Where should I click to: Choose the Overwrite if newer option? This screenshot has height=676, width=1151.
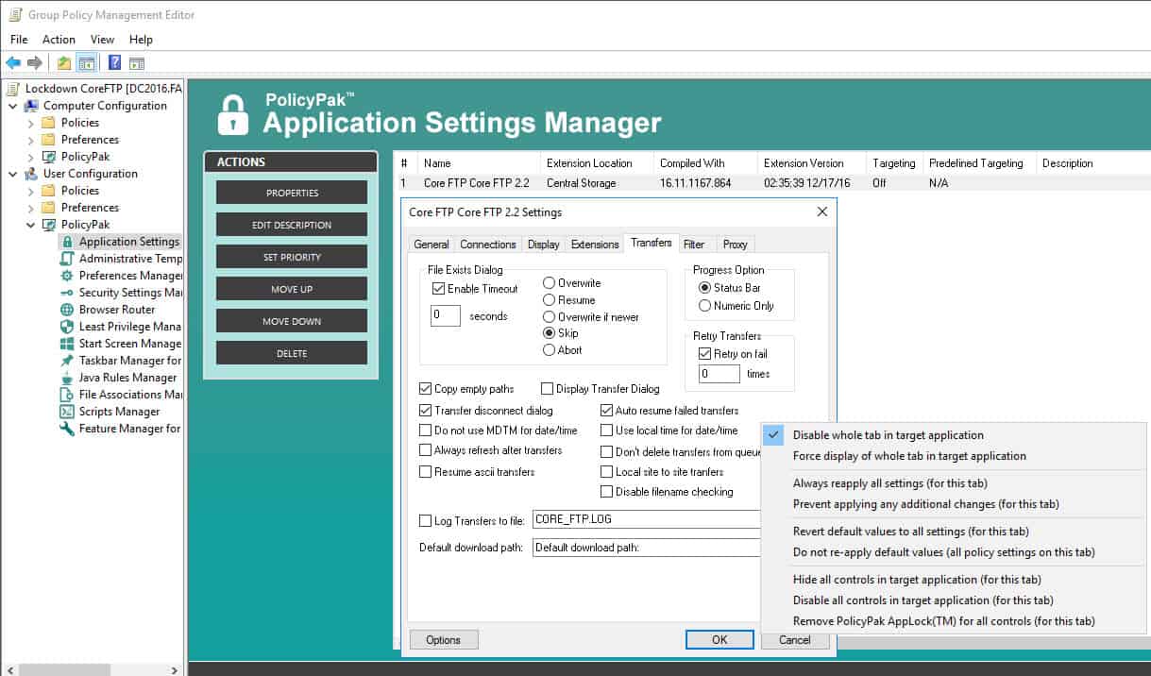point(549,317)
